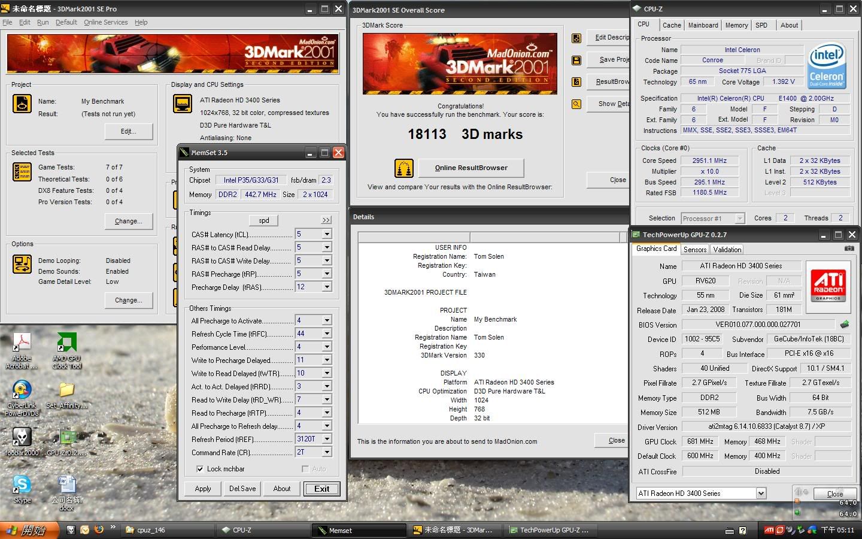Expand the Refresh Period (tREF) dropdown

tap(327, 439)
